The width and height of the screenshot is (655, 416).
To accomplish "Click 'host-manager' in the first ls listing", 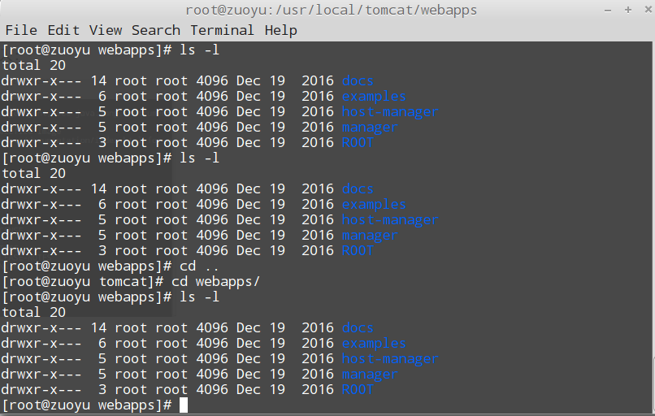I will tap(390, 111).
